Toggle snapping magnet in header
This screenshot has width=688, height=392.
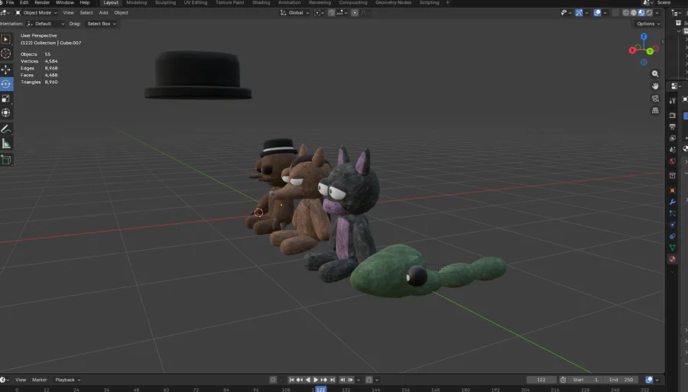331,13
